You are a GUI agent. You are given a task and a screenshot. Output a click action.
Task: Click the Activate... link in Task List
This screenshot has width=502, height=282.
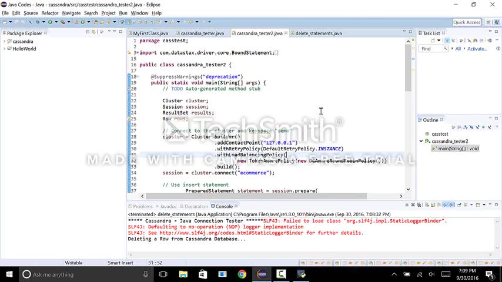477,49
